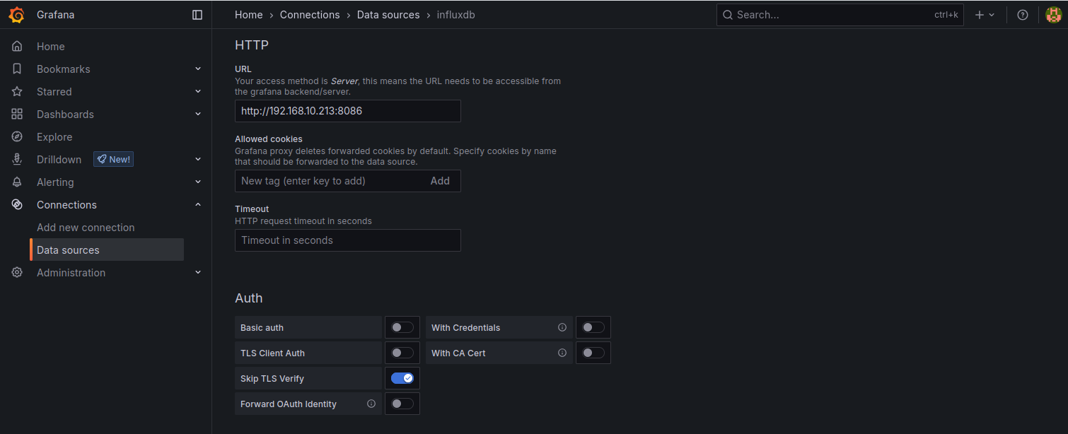Open Alerting in the sidebar menu
Viewport: 1068px width, 434px height.
pos(55,182)
